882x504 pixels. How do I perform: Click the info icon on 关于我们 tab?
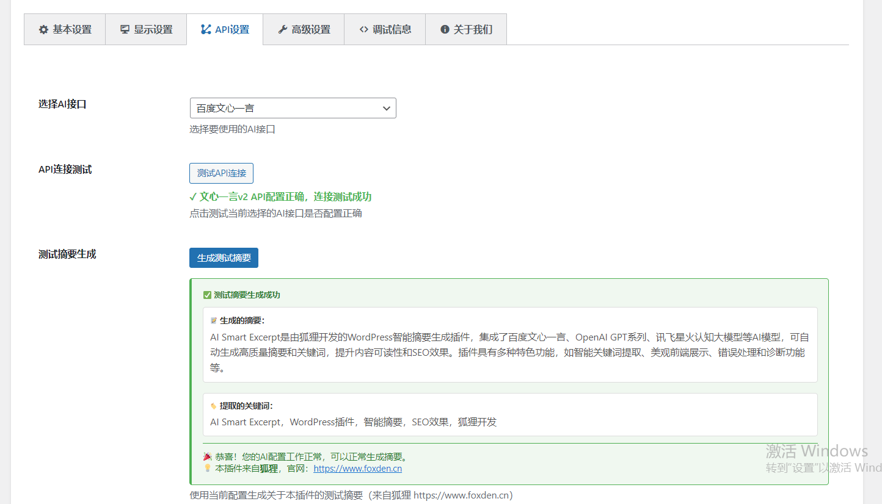click(x=445, y=29)
